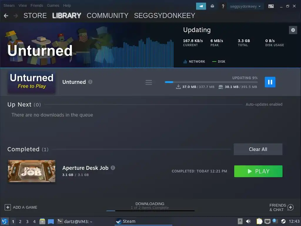This screenshot has width=301, height=226.
Task: Click the Aperture Desk Job thumbnail
Action: click(x=31, y=171)
